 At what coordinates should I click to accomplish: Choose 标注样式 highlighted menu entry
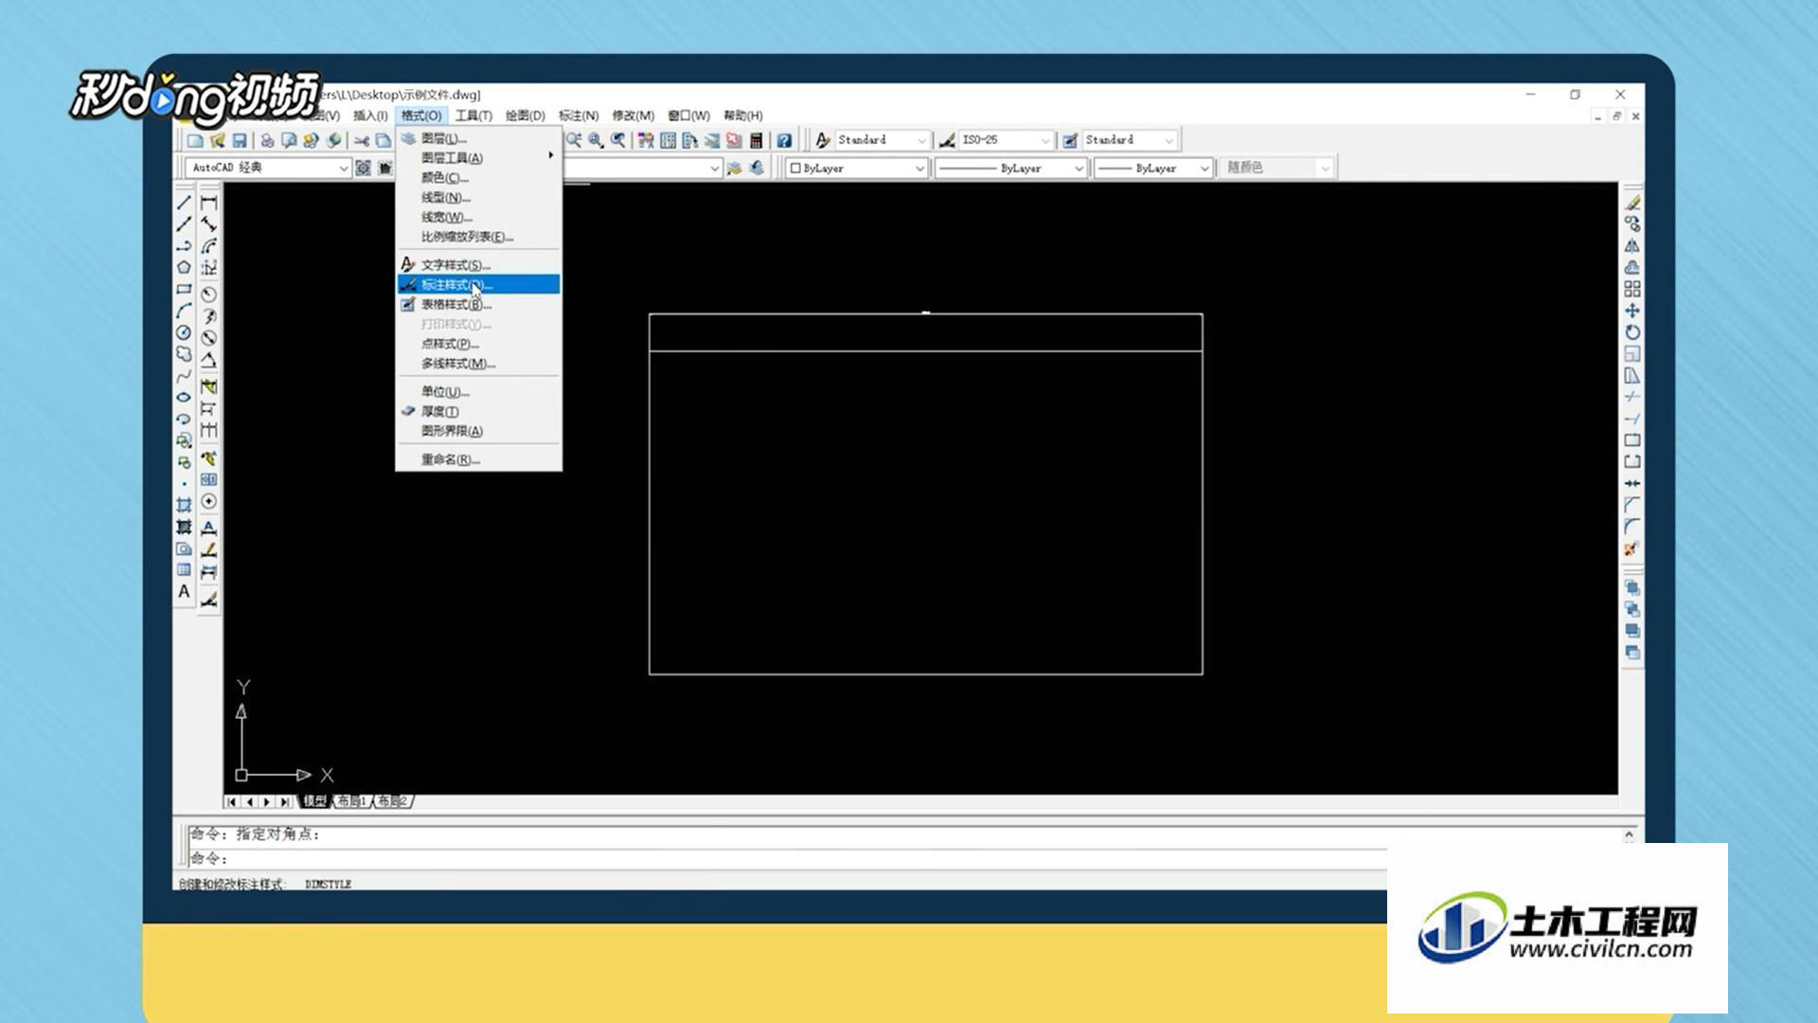(x=478, y=285)
